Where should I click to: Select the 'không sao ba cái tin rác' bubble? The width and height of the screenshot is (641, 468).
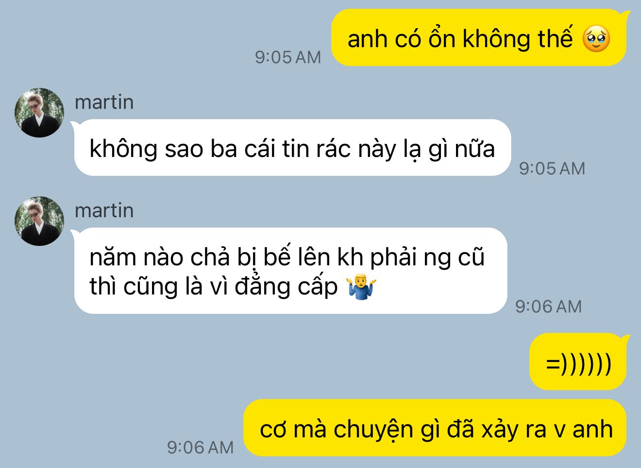[292, 148]
